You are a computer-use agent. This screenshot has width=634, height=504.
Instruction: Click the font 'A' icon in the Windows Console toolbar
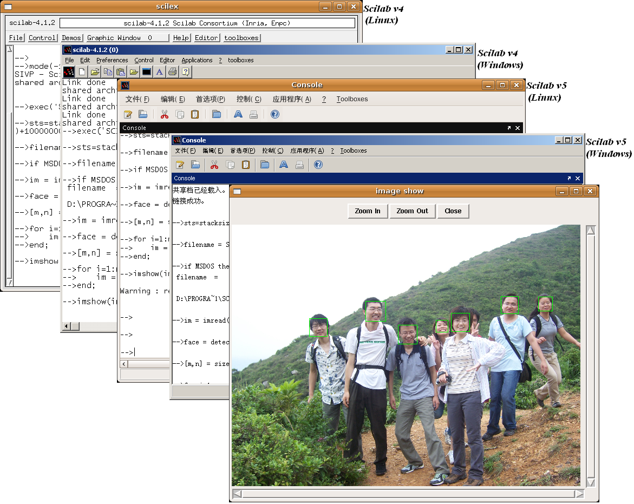tap(283, 165)
